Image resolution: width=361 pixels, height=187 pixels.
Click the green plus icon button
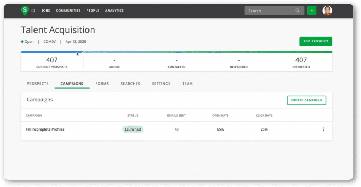point(312,11)
